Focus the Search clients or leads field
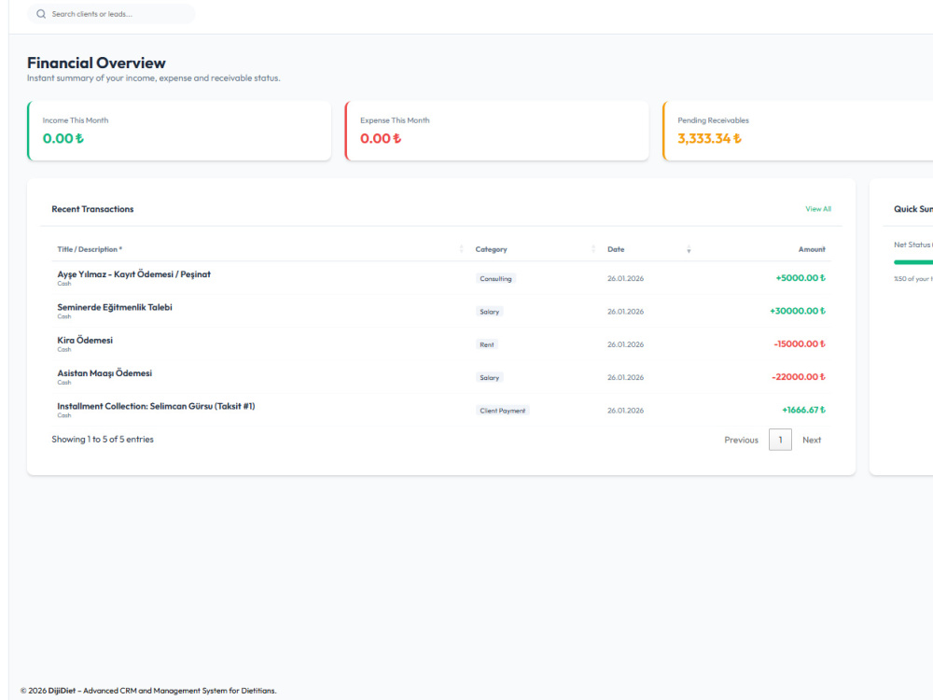Screen dimensions: 933x700 [111, 14]
